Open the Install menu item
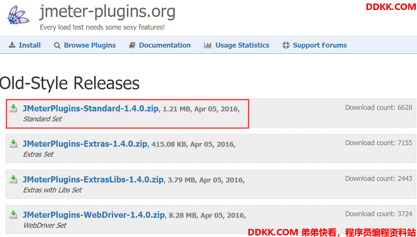The height and width of the screenshot is (237, 417). pos(30,45)
